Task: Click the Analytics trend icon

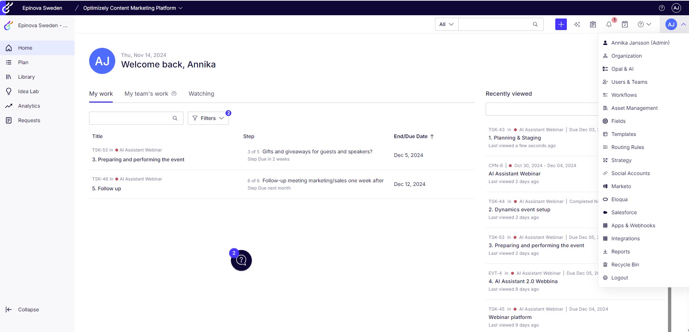Action: click(9, 106)
